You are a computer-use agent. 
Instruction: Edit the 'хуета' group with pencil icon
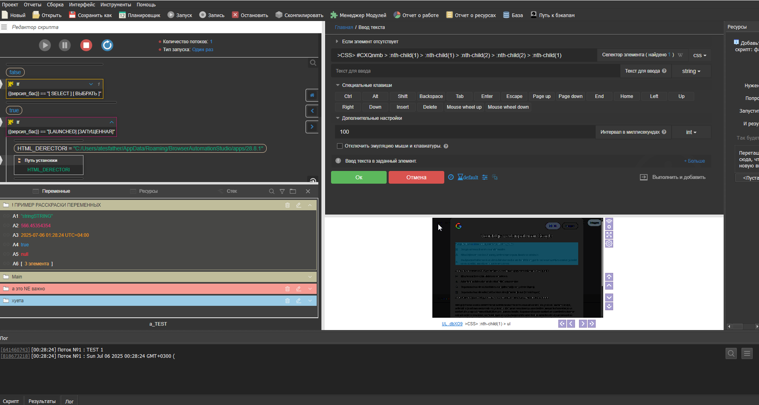point(298,301)
